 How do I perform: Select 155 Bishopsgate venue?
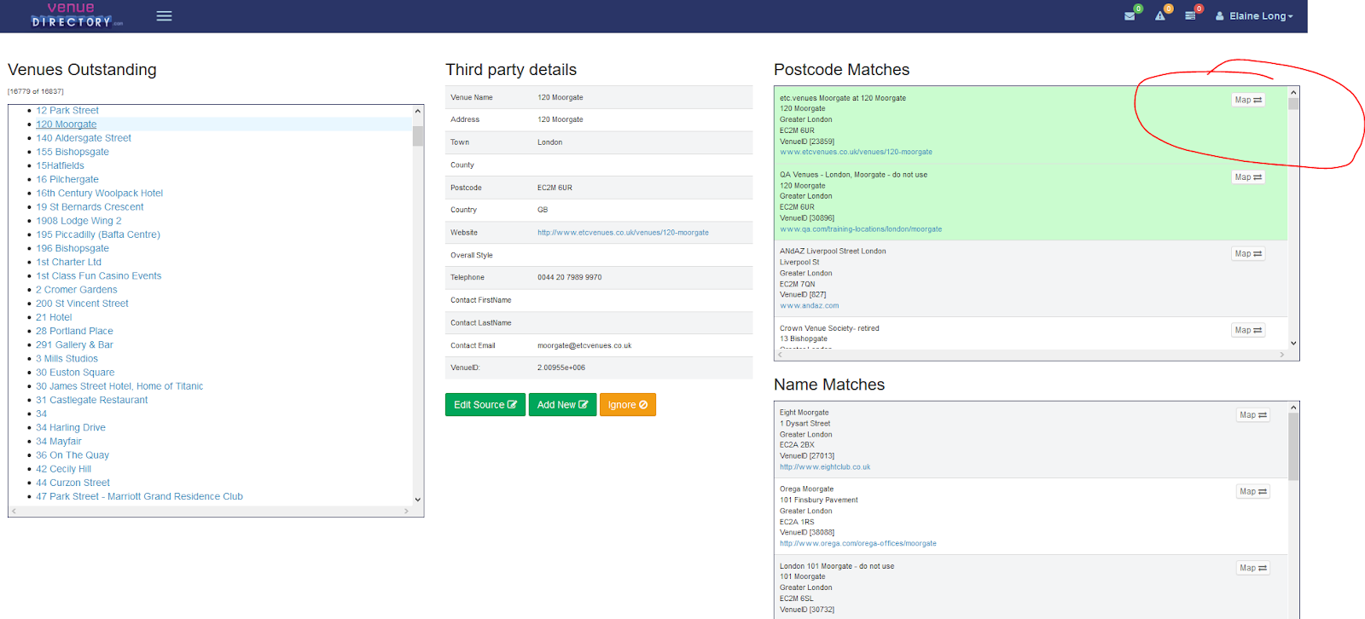point(73,152)
